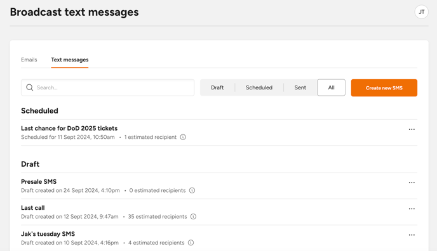Filter list by Sent status
The image size is (437, 251).
(300, 87)
